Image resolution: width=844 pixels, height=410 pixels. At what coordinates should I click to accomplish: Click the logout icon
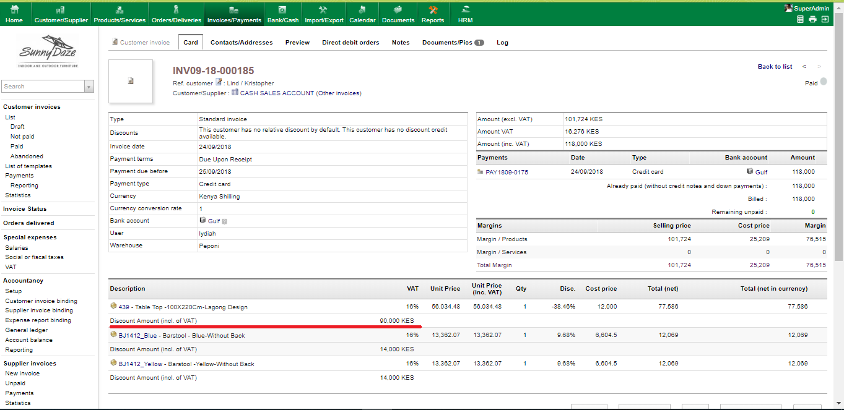pos(825,20)
